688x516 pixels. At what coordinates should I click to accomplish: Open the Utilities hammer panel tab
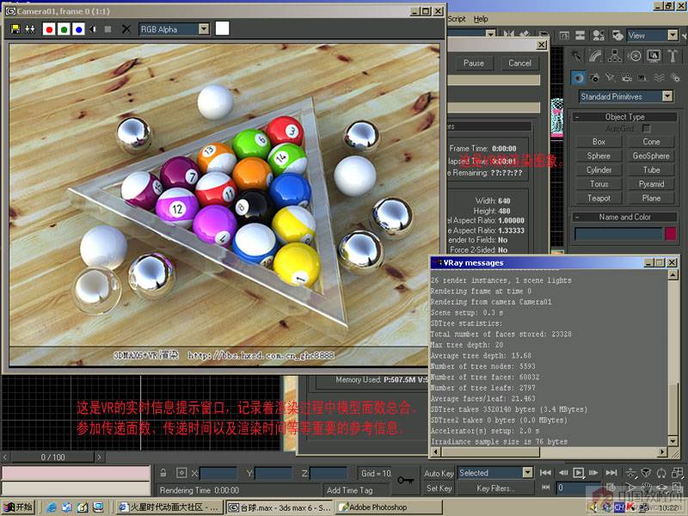click(x=673, y=56)
